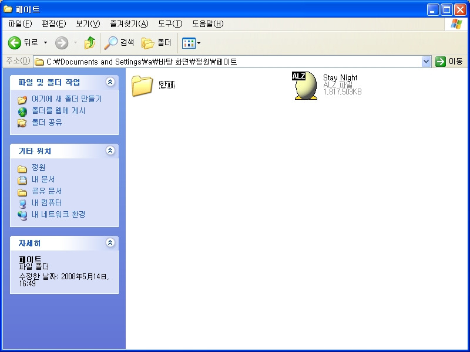Click the 내 문서 icon in sidebar
Viewport: 470px width, 352px height.
click(22, 180)
